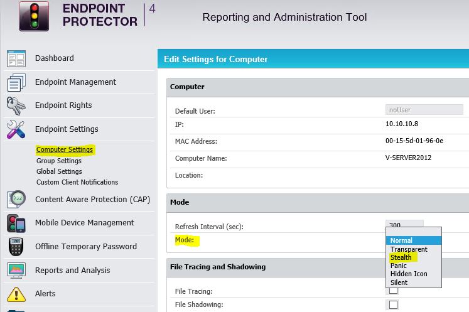Open the Offline Temporary Password calculator icon

16,247
